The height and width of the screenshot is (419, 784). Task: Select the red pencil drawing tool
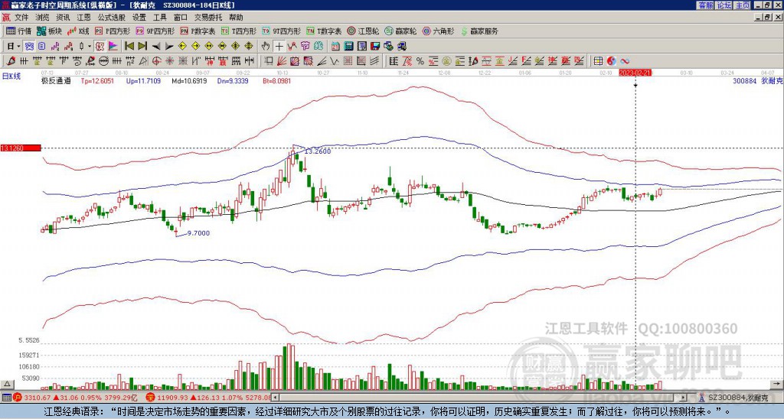(x=11, y=61)
